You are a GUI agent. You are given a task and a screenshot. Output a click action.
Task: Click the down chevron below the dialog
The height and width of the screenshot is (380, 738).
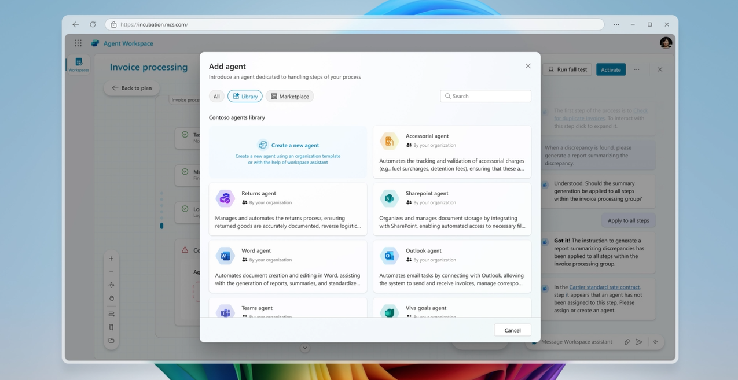point(305,348)
